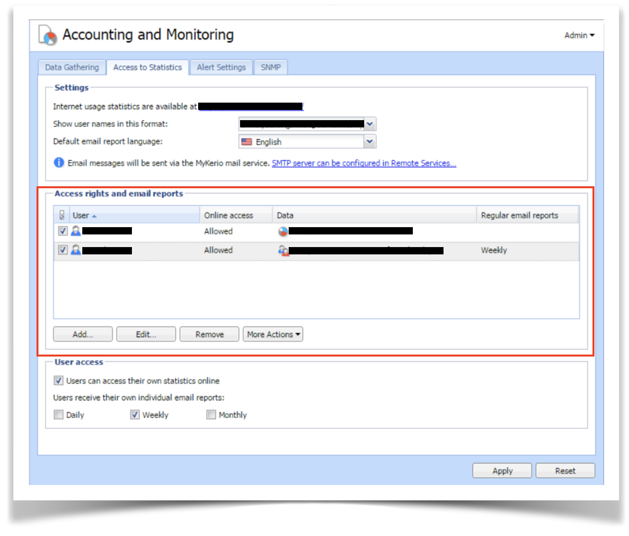This screenshot has width=629, height=536.
Task: Expand the email report language dropdown arrow
Action: (x=370, y=142)
